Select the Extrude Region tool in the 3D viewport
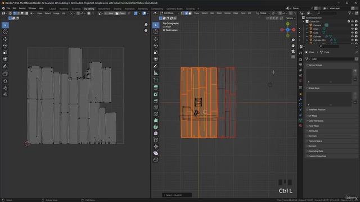Screen dimensions: 360x202 tap(156, 88)
